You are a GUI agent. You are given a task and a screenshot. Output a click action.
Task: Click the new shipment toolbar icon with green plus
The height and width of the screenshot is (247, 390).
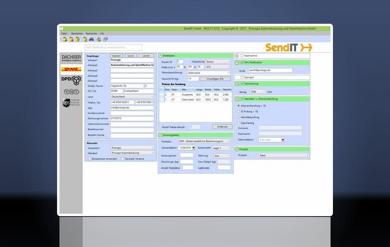click(65, 39)
